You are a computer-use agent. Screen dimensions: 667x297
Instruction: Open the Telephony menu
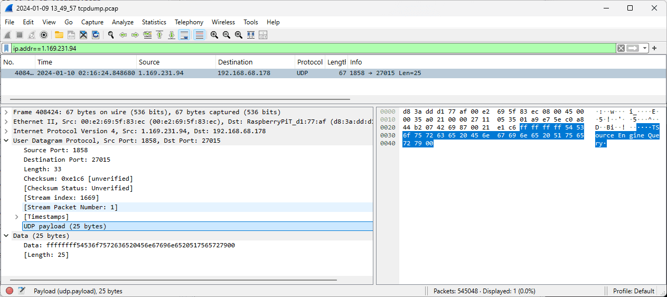[x=189, y=22]
